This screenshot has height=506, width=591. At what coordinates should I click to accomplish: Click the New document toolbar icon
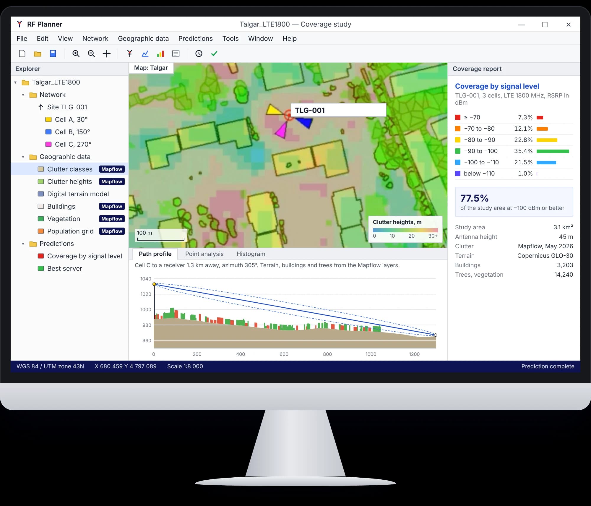click(22, 53)
